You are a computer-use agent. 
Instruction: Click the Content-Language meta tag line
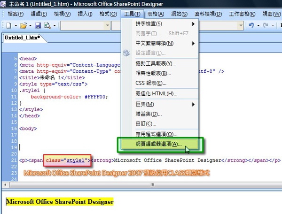point(70,65)
